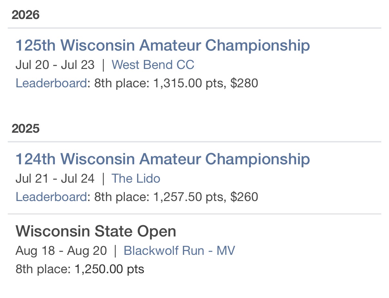Click the divider line under the 2026 heading

(194, 28)
